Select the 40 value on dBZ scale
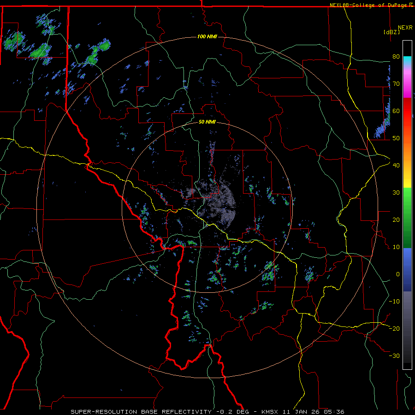The height and width of the screenshot is (415, 415). pos(396,166)
